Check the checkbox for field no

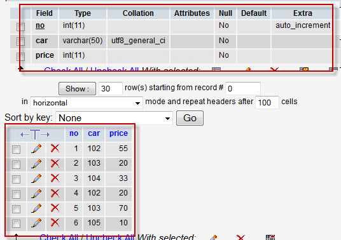(x=20, y=27)
